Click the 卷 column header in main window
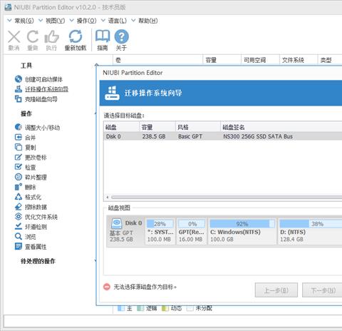342x331 pixels. click(x=158, y=60)
